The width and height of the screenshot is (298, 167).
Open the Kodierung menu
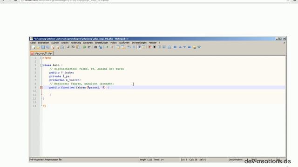75,43
